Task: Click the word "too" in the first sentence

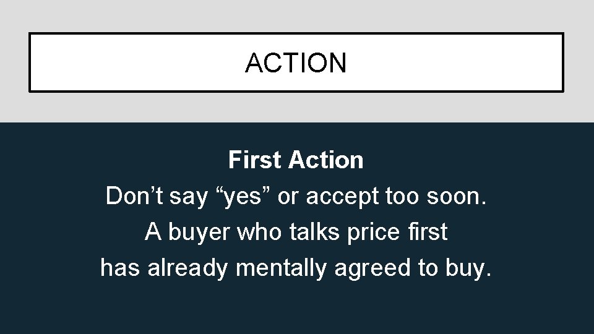Action: point(402,197)
